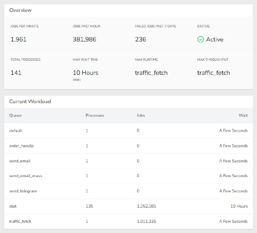Click the Jobs Per Minute value 1,961
257x233 pixels.
click(19, 40)
